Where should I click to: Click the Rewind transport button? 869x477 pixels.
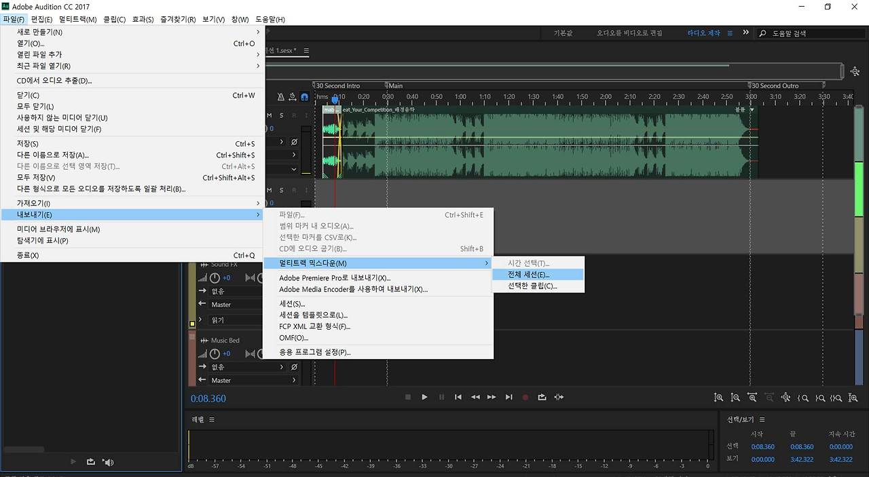475,397
